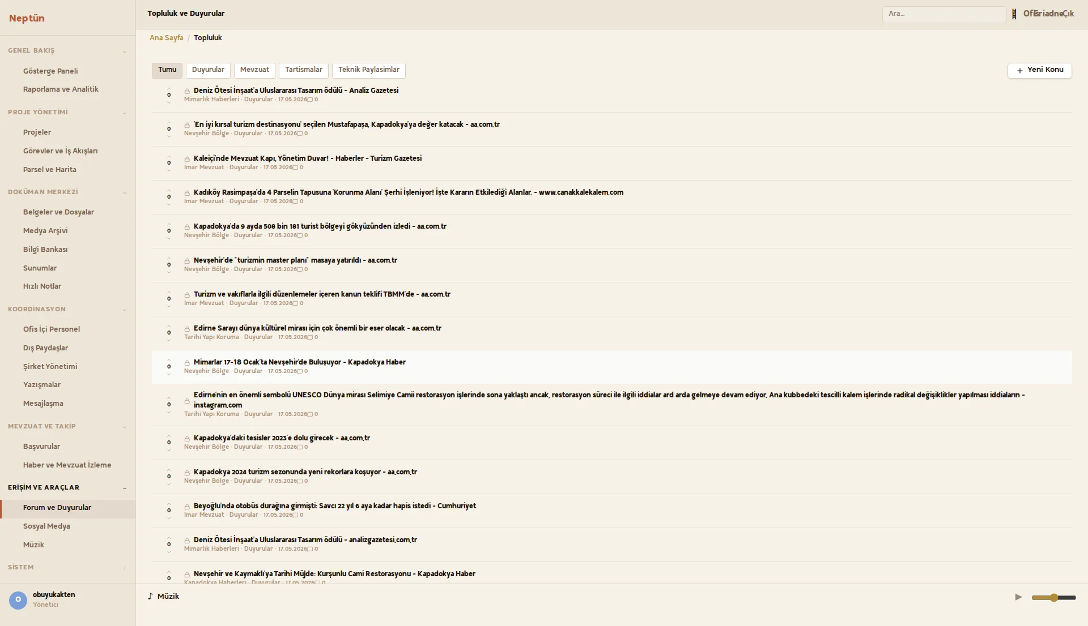
Task: Click 'Tarihi Yapı Koruma' under Edirne Sarayı topic
Action: click(x=211, y=337)
